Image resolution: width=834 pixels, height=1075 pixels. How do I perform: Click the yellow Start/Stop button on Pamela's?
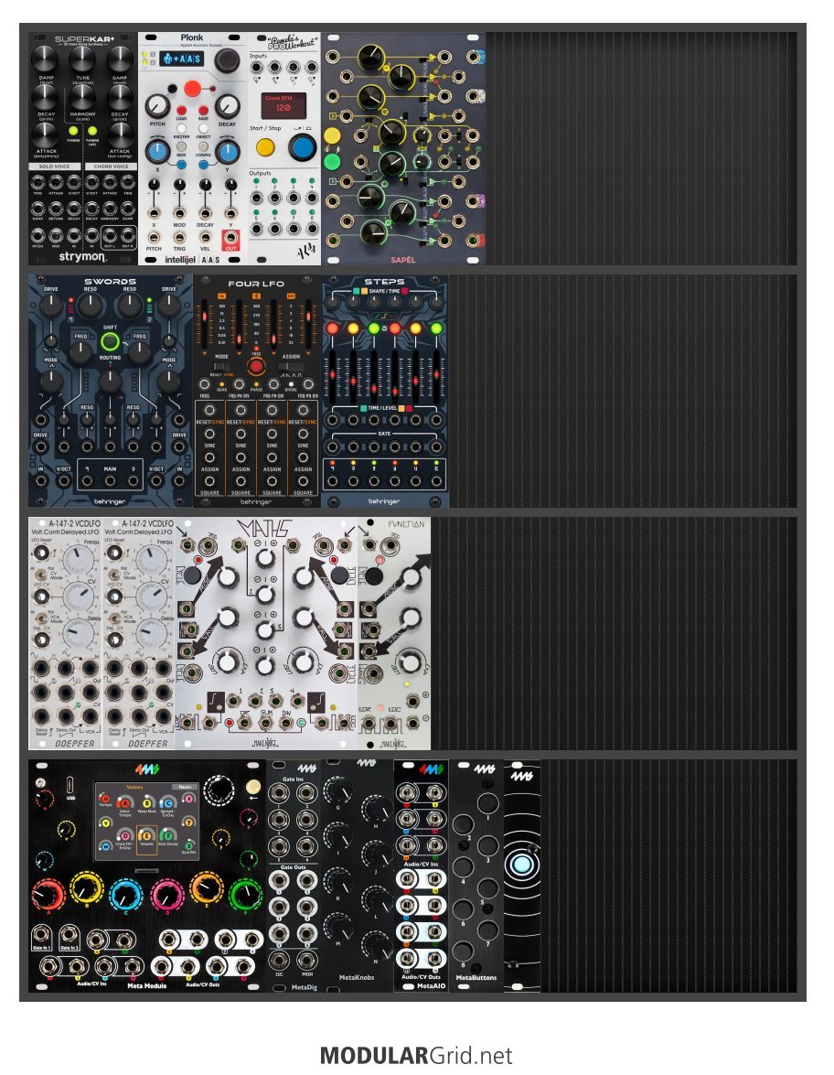(265, 147)
